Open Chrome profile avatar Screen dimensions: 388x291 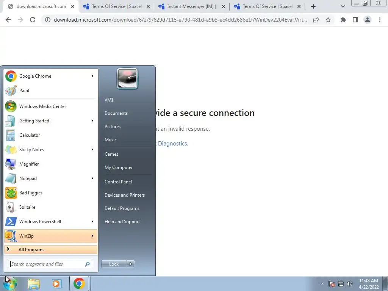point(368,20)
